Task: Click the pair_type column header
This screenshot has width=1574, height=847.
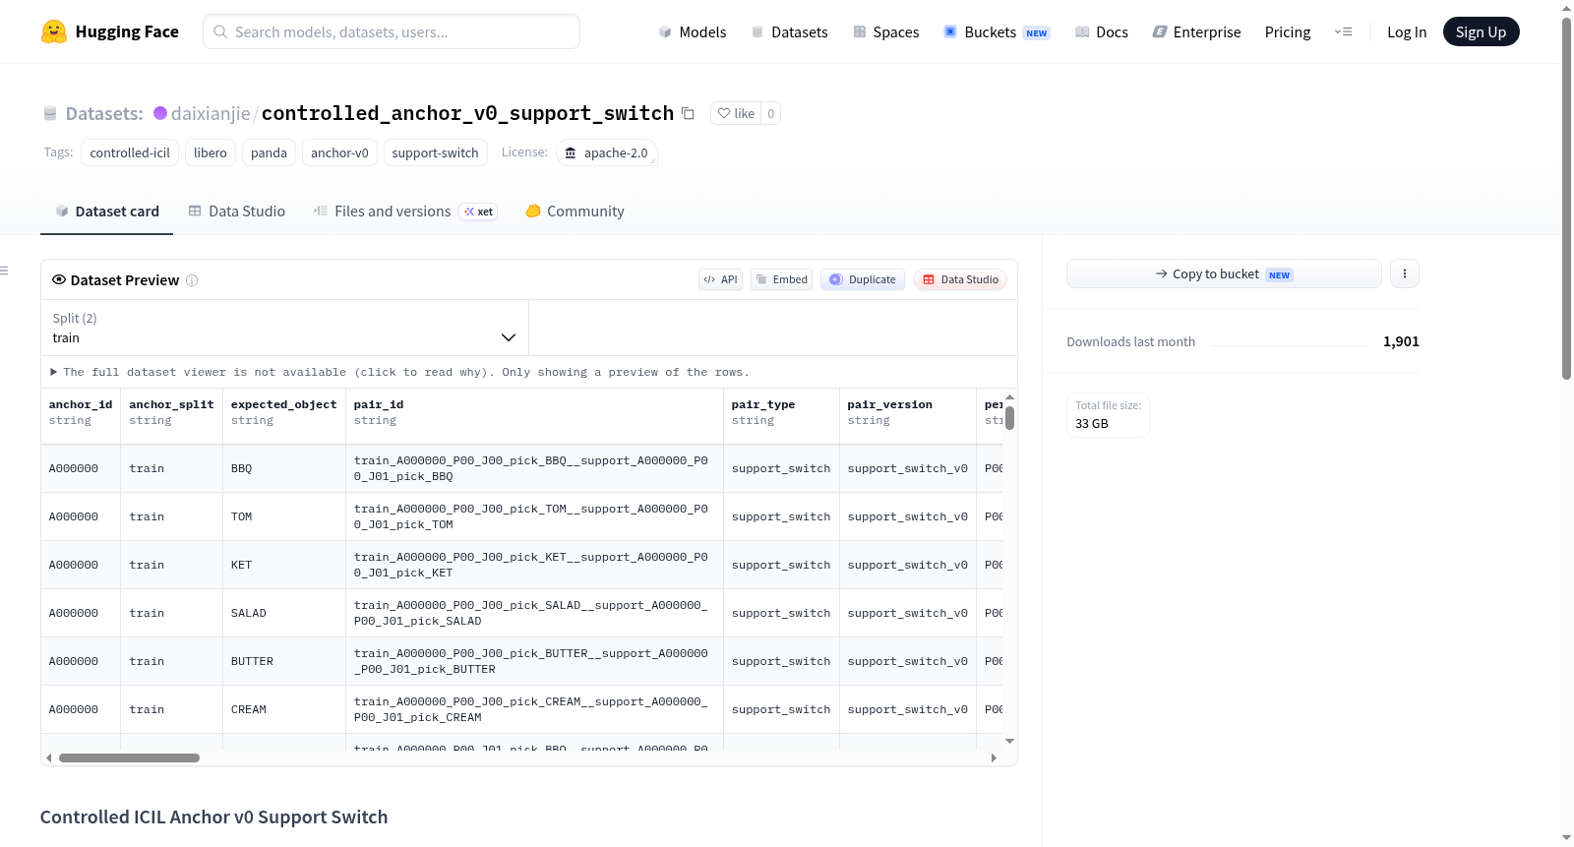Action: coord(782,412)
